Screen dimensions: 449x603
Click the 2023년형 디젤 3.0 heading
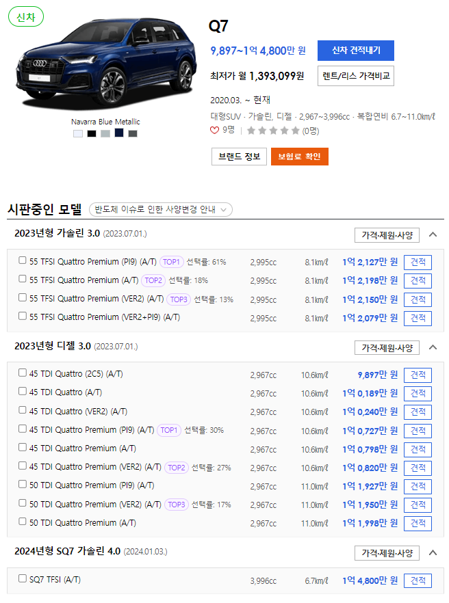click(53, 346)
